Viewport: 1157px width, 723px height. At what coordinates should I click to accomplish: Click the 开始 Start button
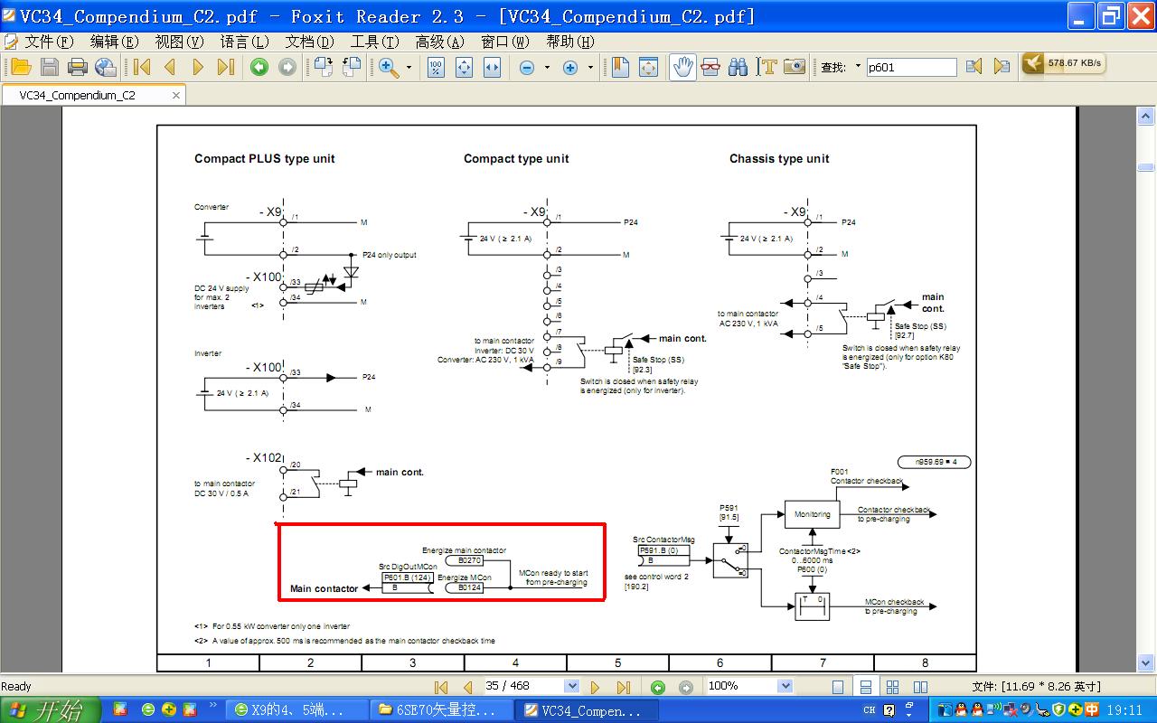(50, 710)
